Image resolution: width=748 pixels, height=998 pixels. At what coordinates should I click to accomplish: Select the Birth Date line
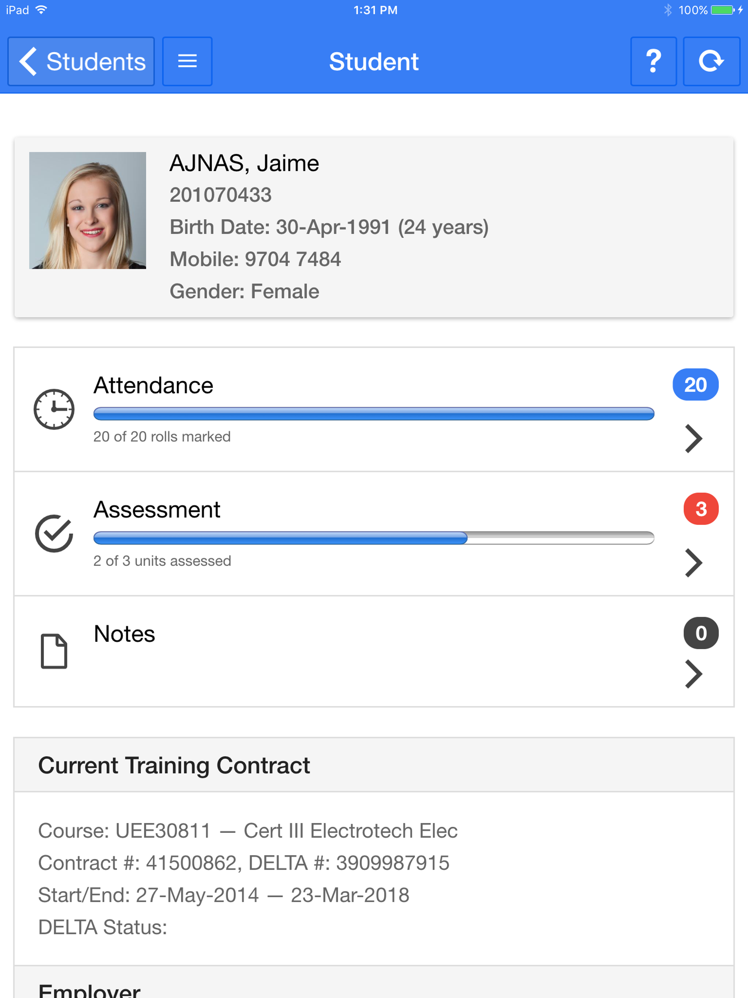pos(329,227)
